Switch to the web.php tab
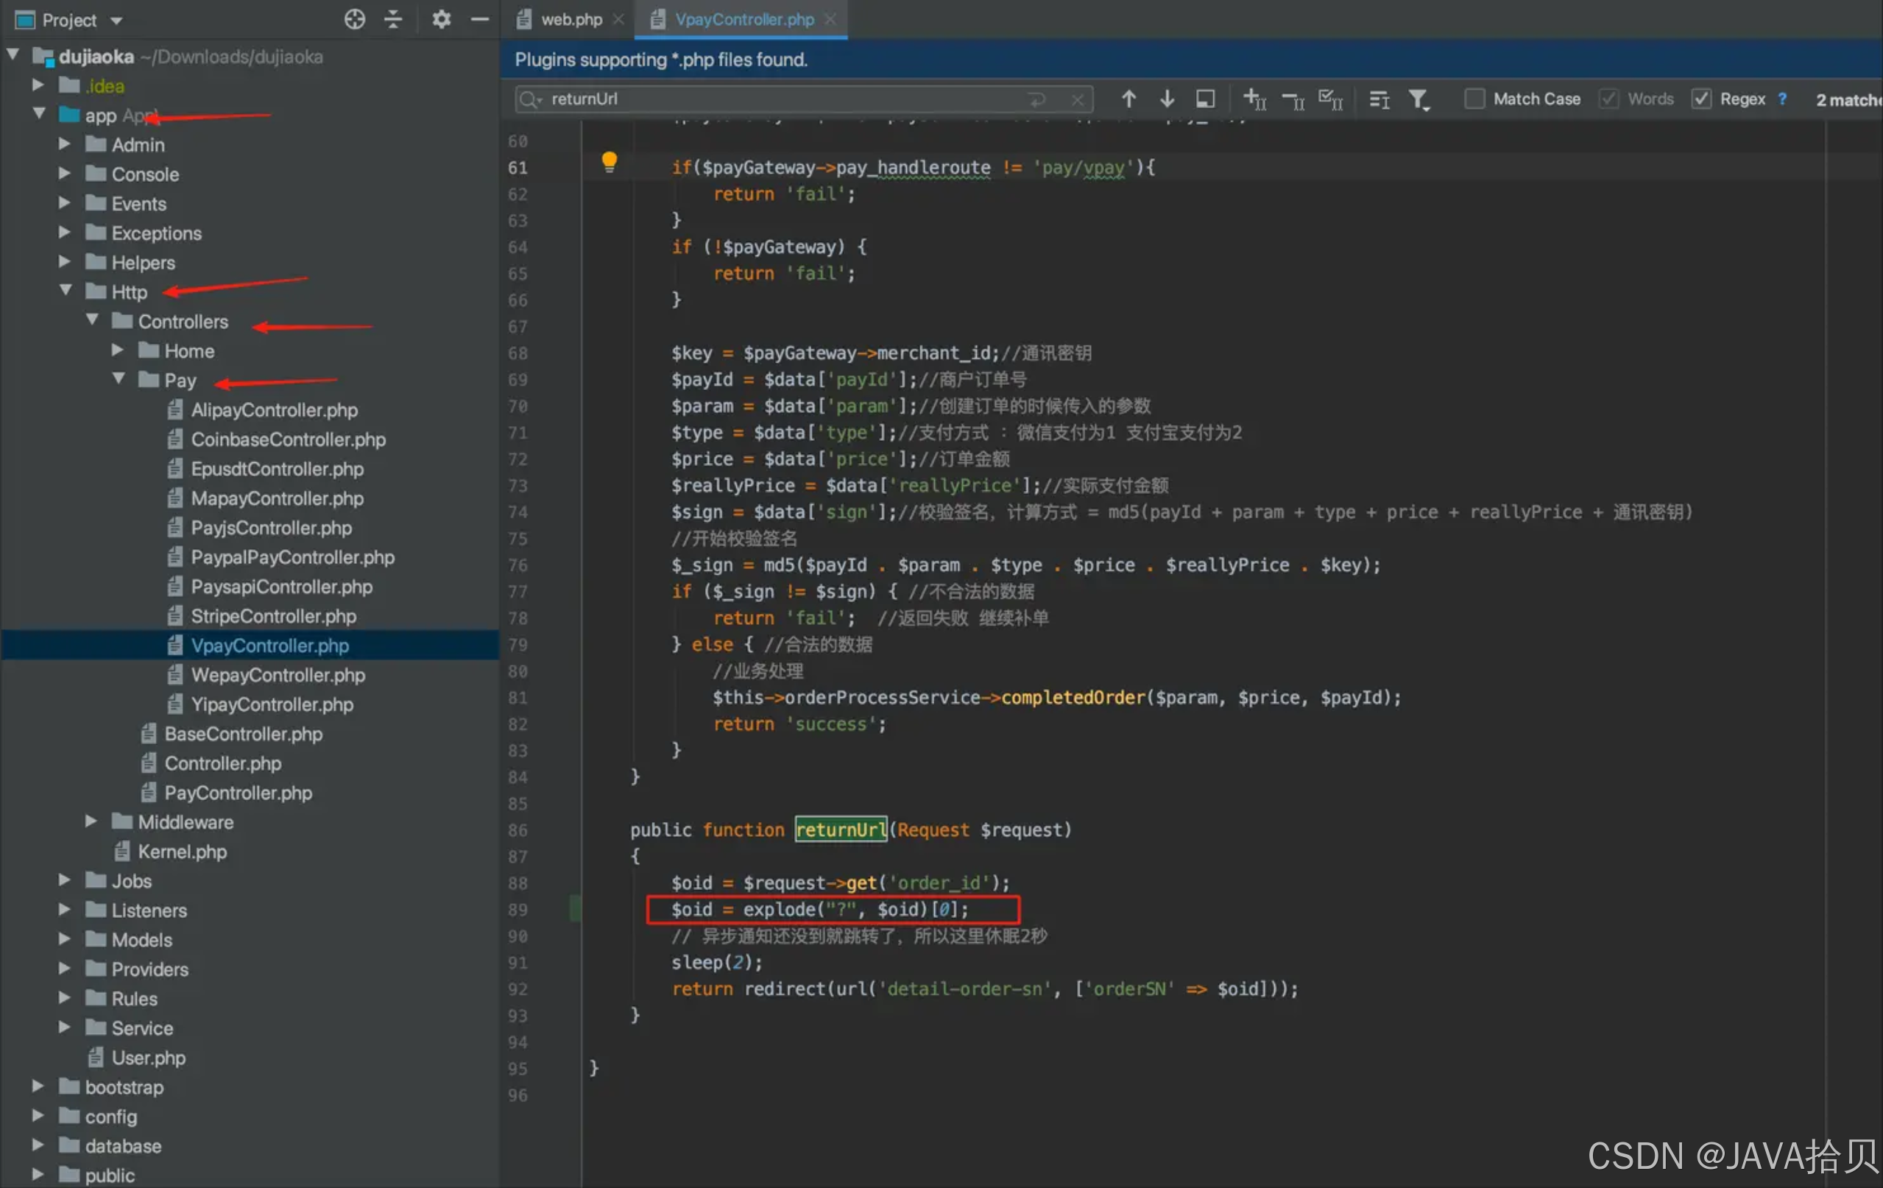 point(572,20)
